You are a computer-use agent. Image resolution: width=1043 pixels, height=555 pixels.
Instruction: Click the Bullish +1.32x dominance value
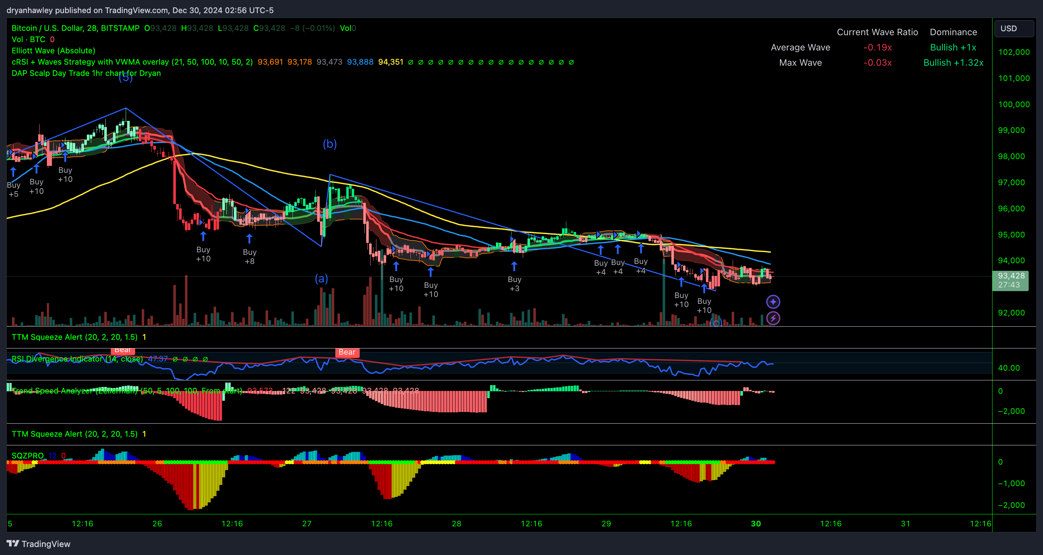point(953,63)
